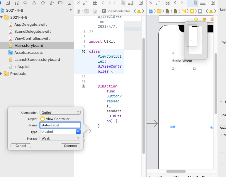Open the report navigator list icon
Viewport: 226px width, 177px height.
69,3
